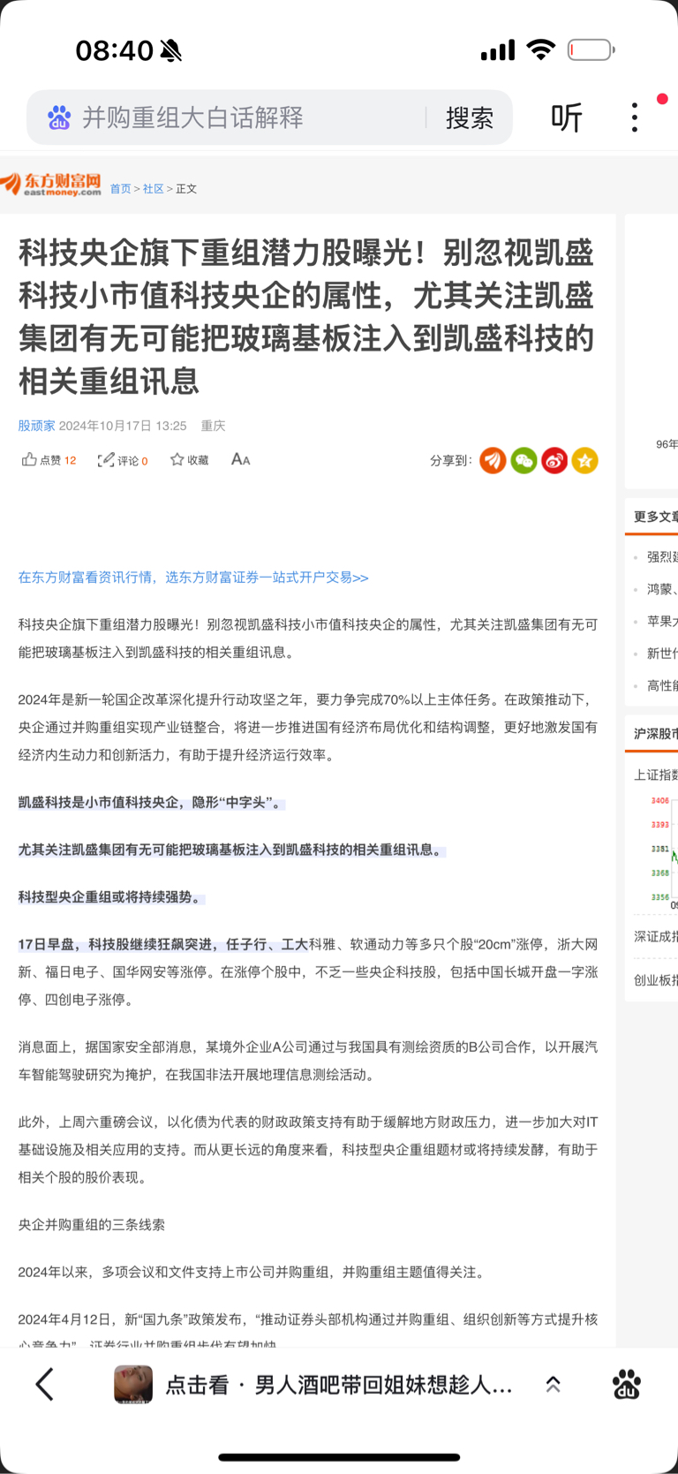Tap the 搜索 search button
Image resolution: width=678 pixels, height=1474 pixels.
click(470, 117)
